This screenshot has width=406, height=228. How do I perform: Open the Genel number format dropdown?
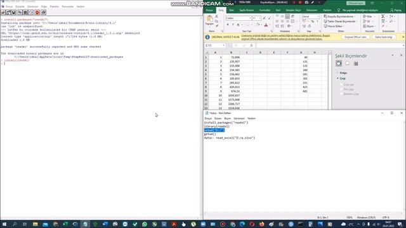[318, 16]
